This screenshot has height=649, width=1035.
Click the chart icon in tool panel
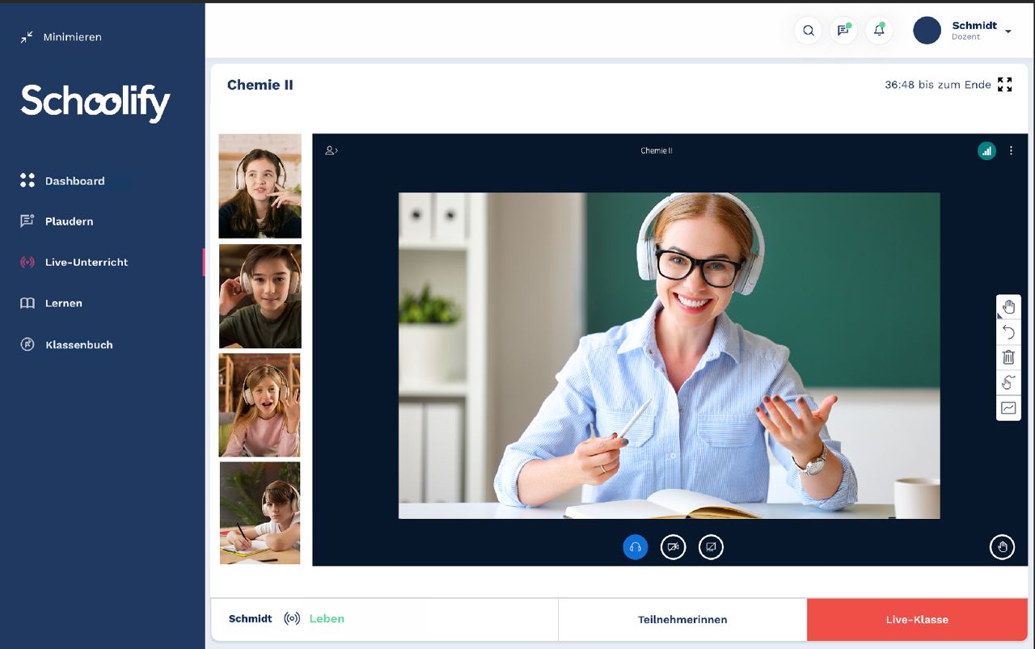(x=1008, y=408)
